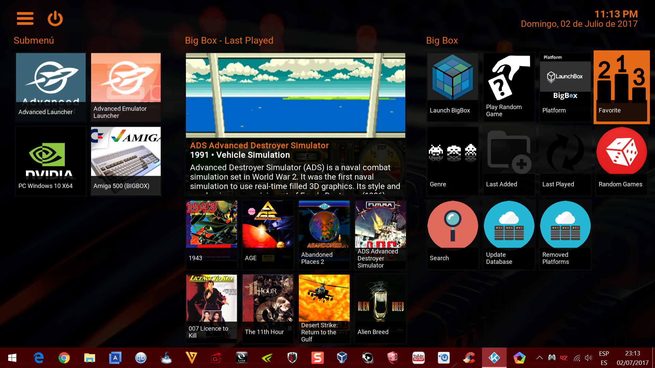
Task: Open 007 Licence to Kill cover
Action: click(212, 309)
